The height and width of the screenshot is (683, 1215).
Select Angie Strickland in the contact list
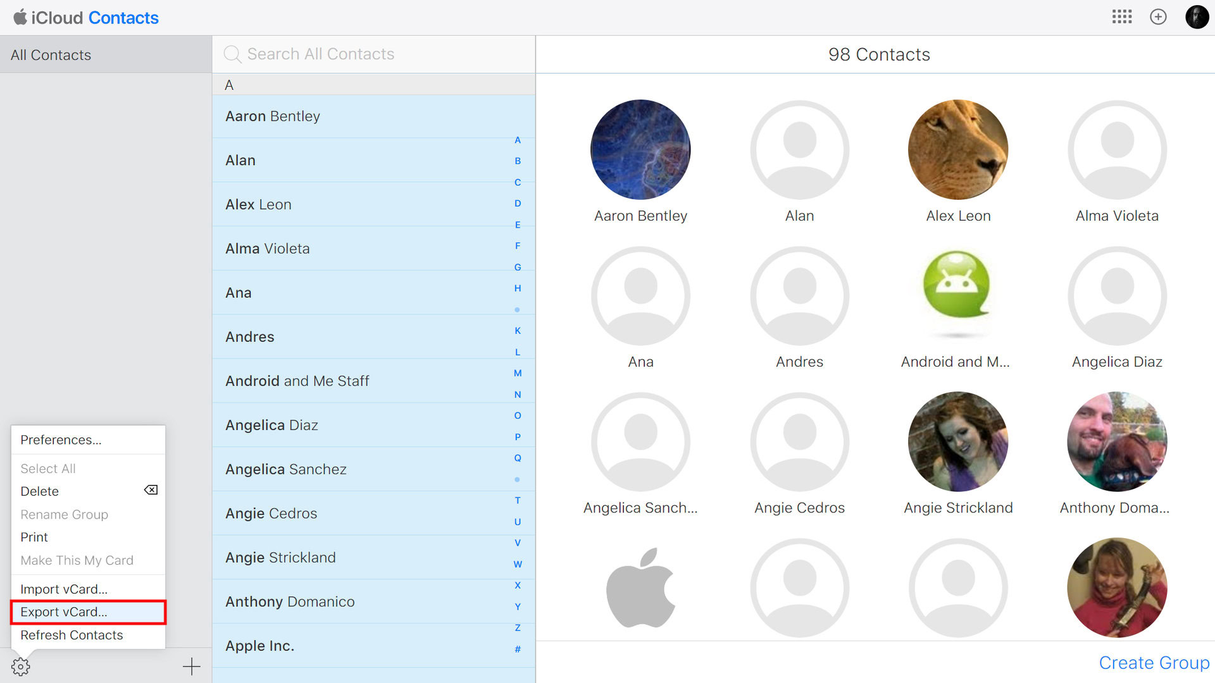coord(281,557)
